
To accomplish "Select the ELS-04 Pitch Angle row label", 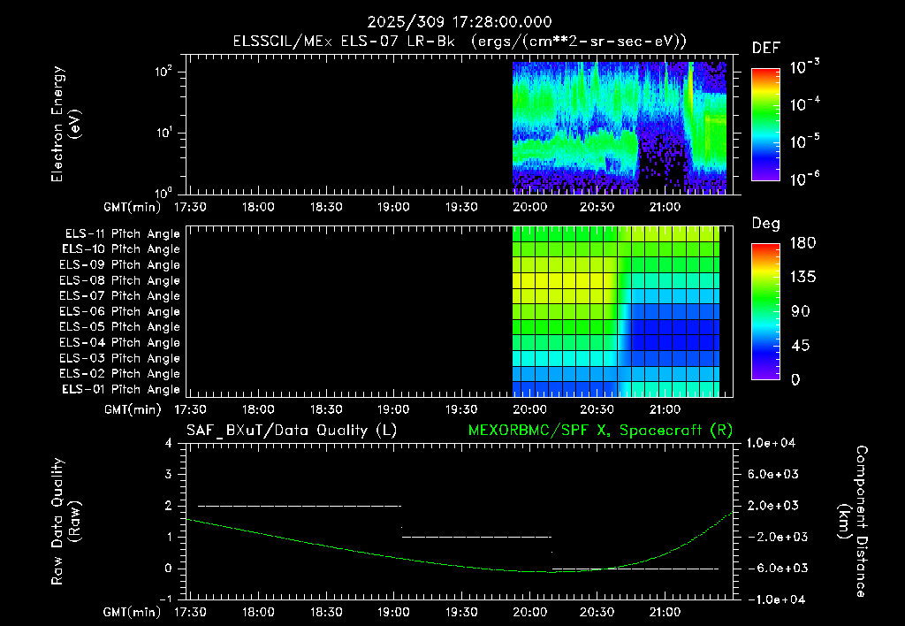I will point(119,343).
